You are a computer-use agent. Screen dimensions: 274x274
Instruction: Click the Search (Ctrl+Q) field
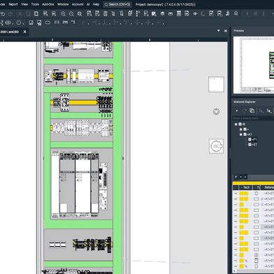coord(117,4)
